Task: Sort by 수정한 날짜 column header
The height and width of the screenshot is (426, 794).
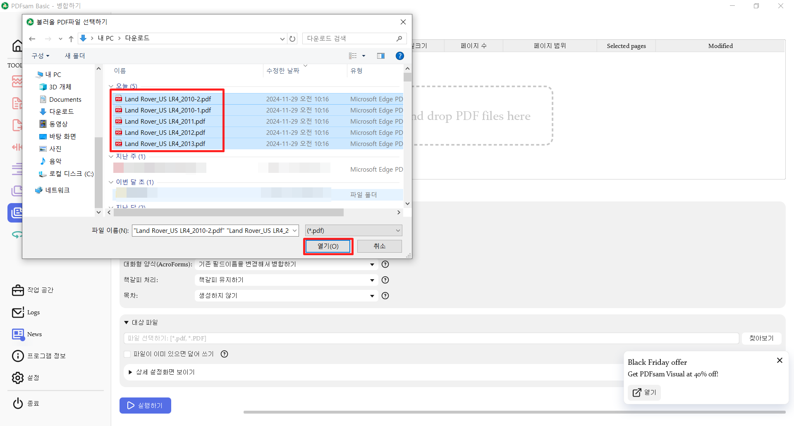Action: pos(305,71)
